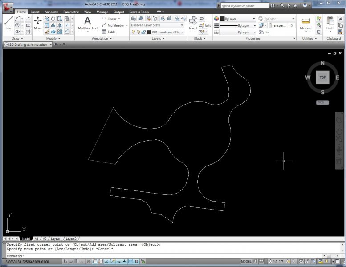
Task: Click the Help question mark icon
Action: pyautogui.click(x=305, y=6)
